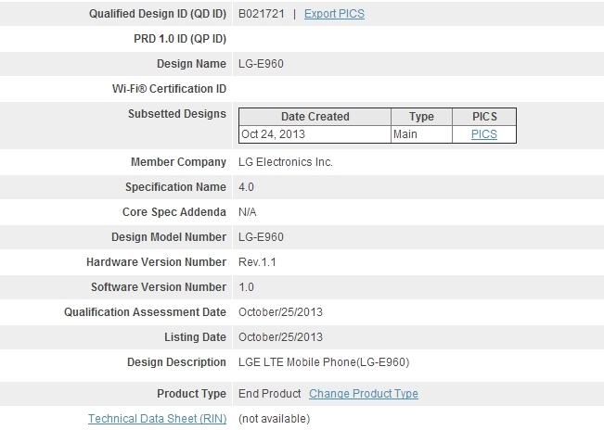Screen dimensions: 604x430
Task: Click the LGE LTE Mobile Phone description text
Action: (x=324, y=362)
